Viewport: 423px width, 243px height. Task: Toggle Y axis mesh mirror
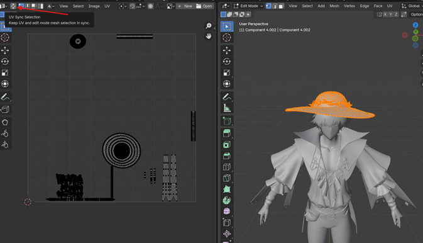[x=390, y=14]
